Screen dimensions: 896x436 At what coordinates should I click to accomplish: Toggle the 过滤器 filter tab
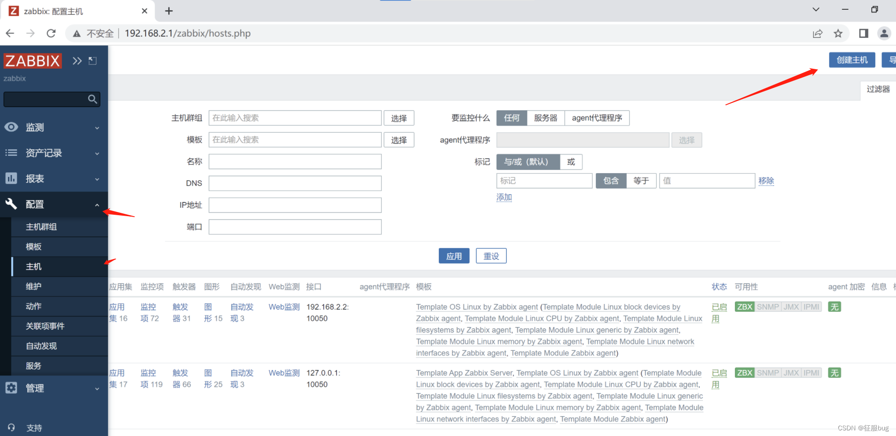coord(878,89)
